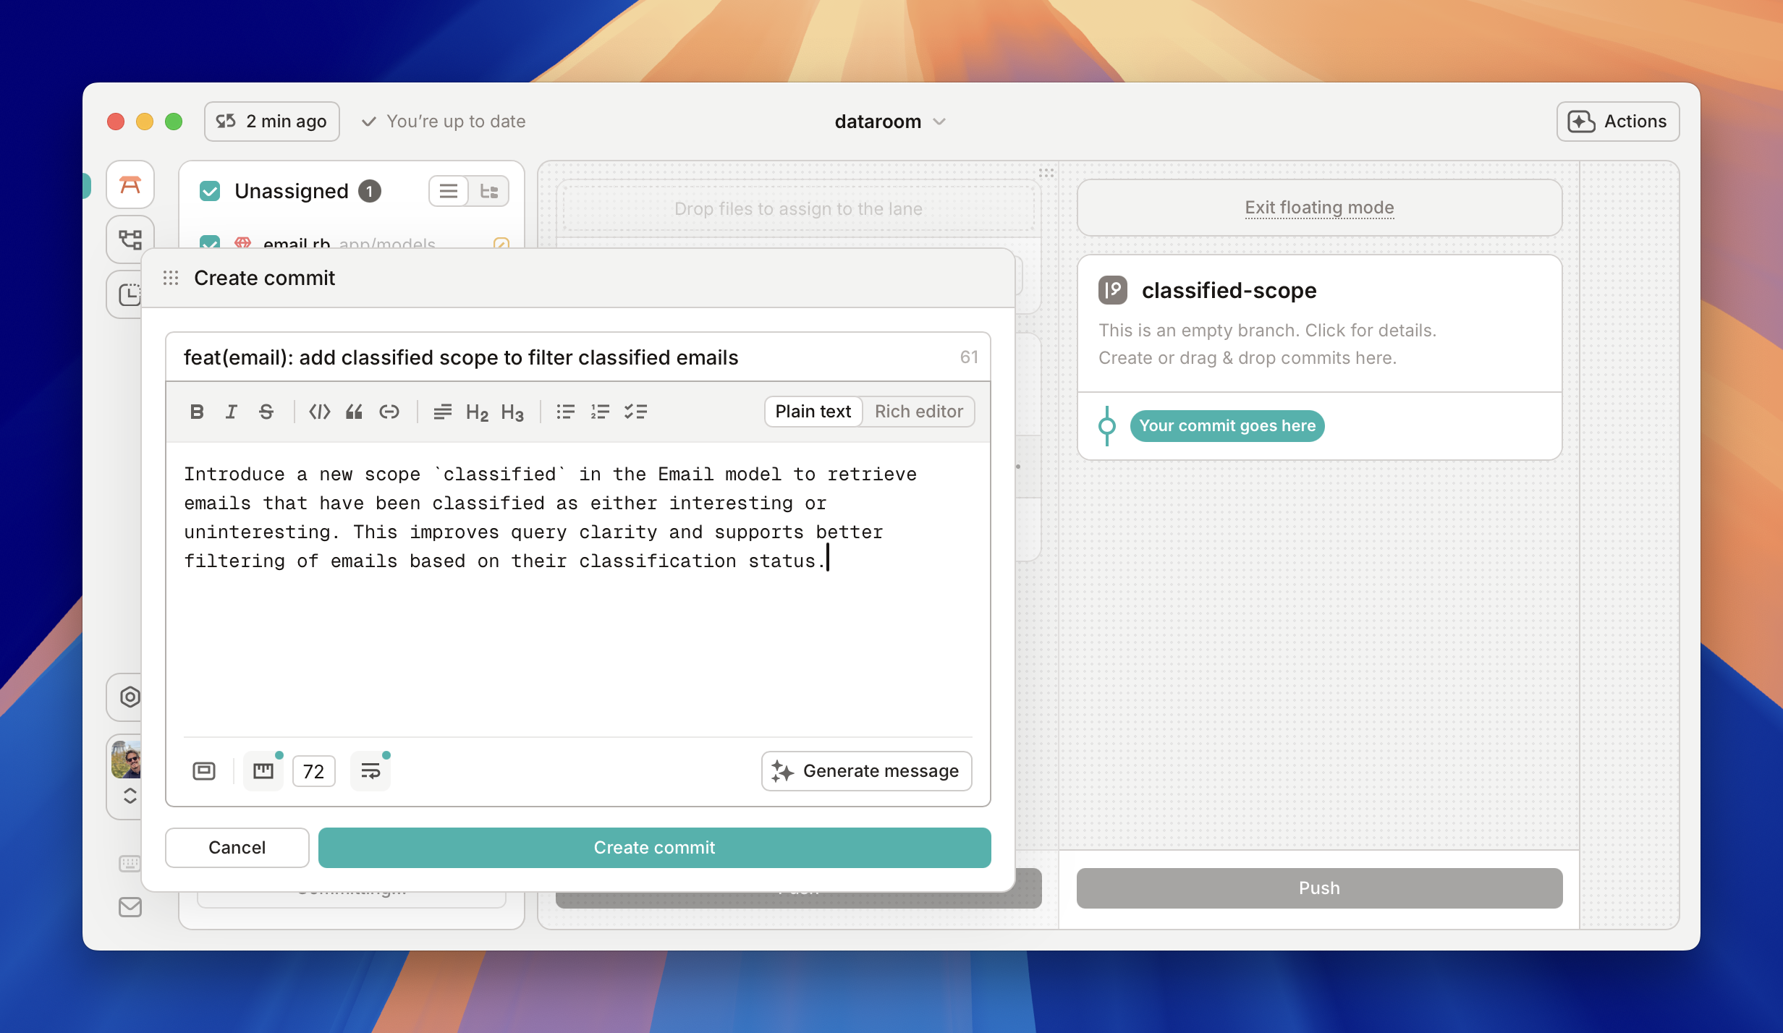Click the Generate message button
Screen dimensions: 1783x1033
pos(866,771)
